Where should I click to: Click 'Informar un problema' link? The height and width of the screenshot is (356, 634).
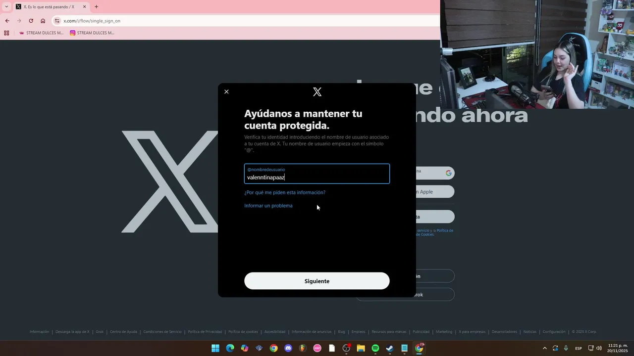[x=268, y=206]
